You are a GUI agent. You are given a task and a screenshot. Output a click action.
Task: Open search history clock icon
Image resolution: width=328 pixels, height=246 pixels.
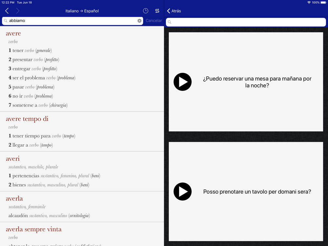click(146, 11)
